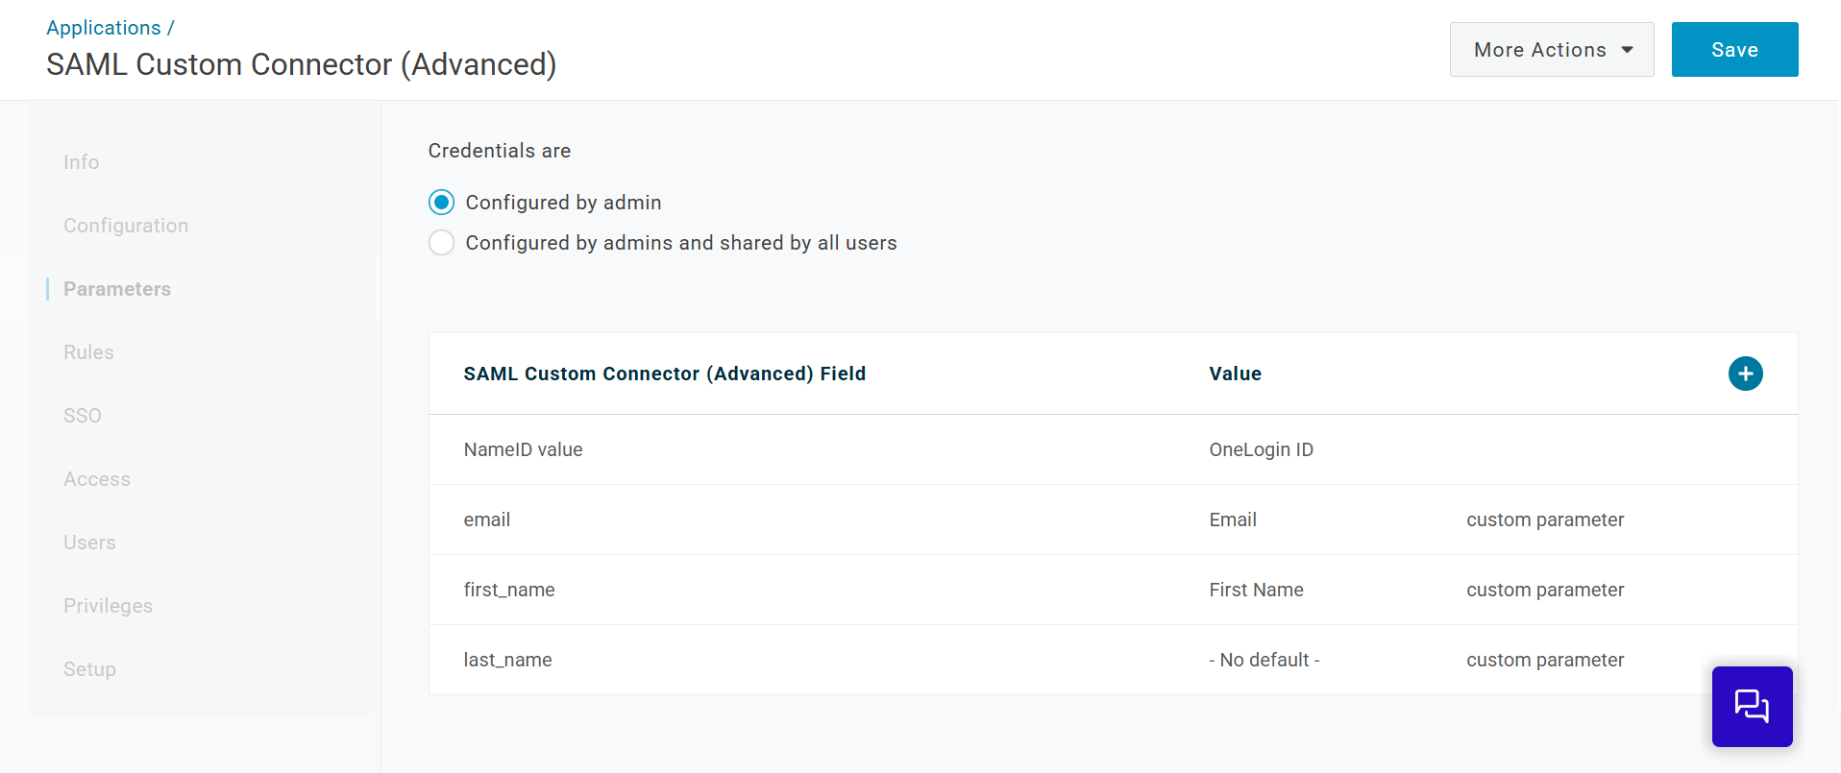This screenshot has height=773, width=1841.
Task: Switch to the SSO tab
Action: click(x=83, y=416)
